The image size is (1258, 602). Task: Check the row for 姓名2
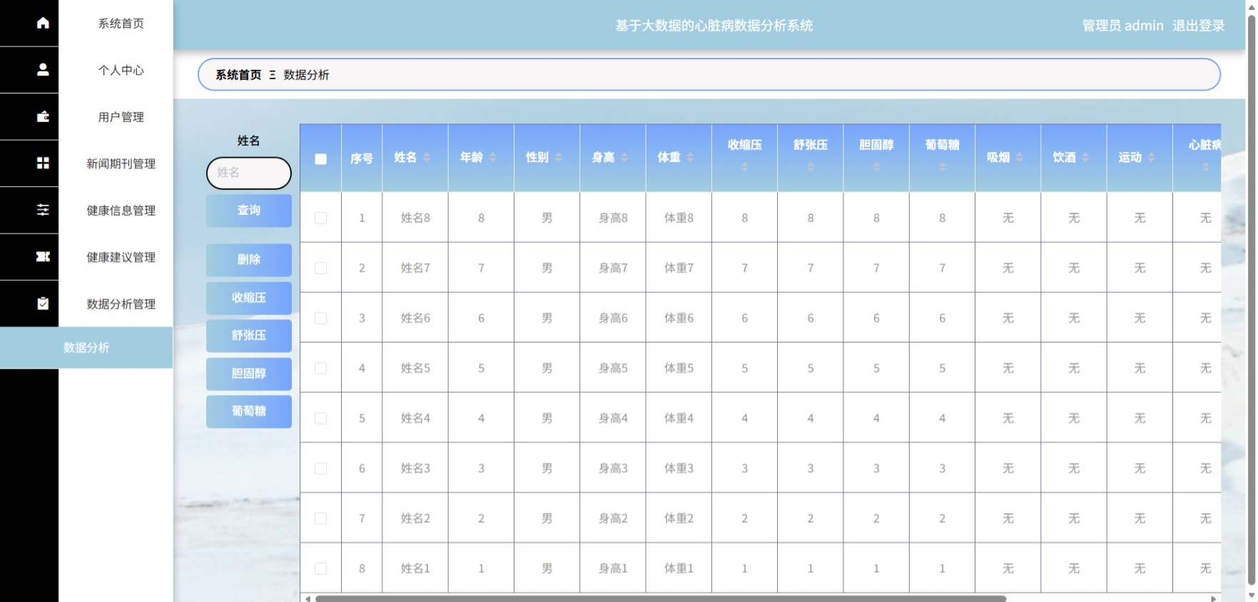(x=321, y=519)
